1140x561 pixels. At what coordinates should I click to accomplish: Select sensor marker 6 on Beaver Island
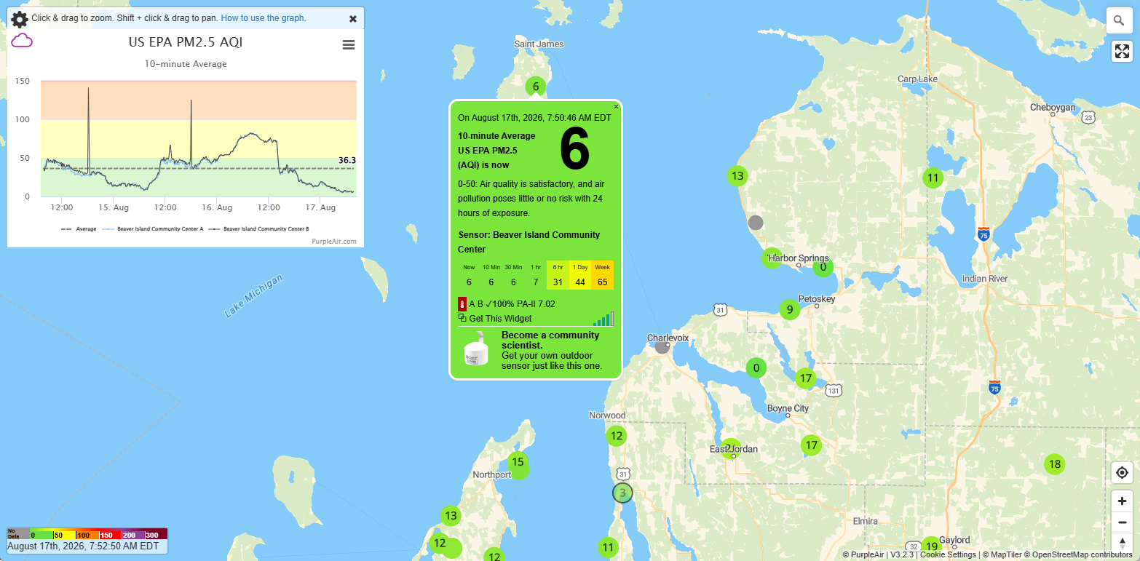click(536, 87)
